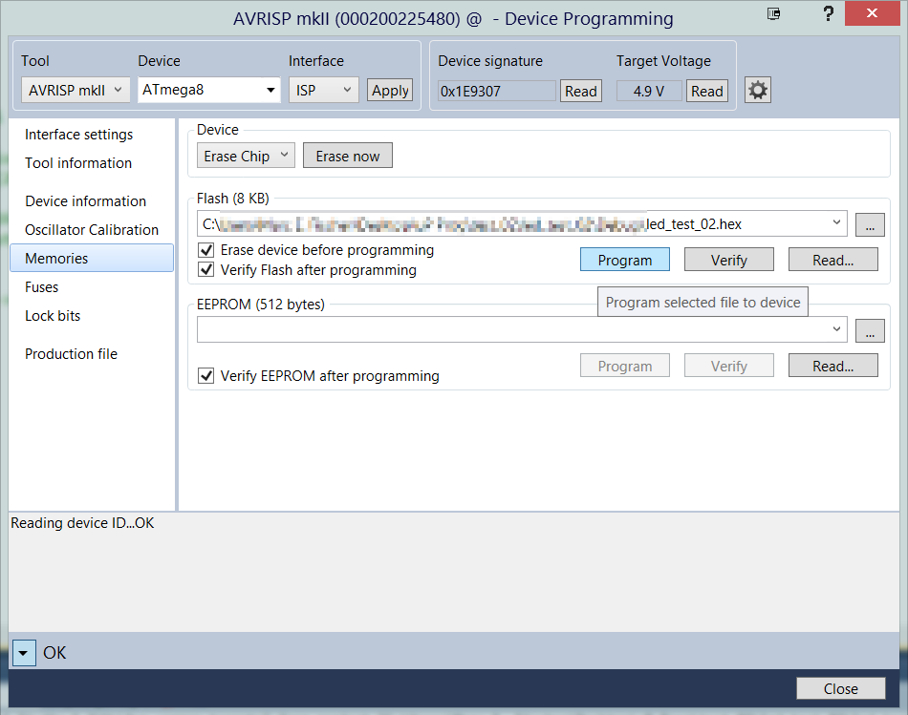Read the target voltage
908x715 pixels.
(x=706, y=91)
